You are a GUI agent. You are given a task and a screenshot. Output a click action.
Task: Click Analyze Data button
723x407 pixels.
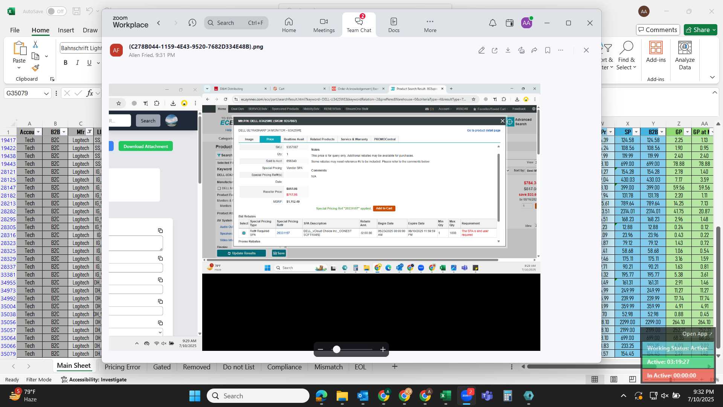685,56
